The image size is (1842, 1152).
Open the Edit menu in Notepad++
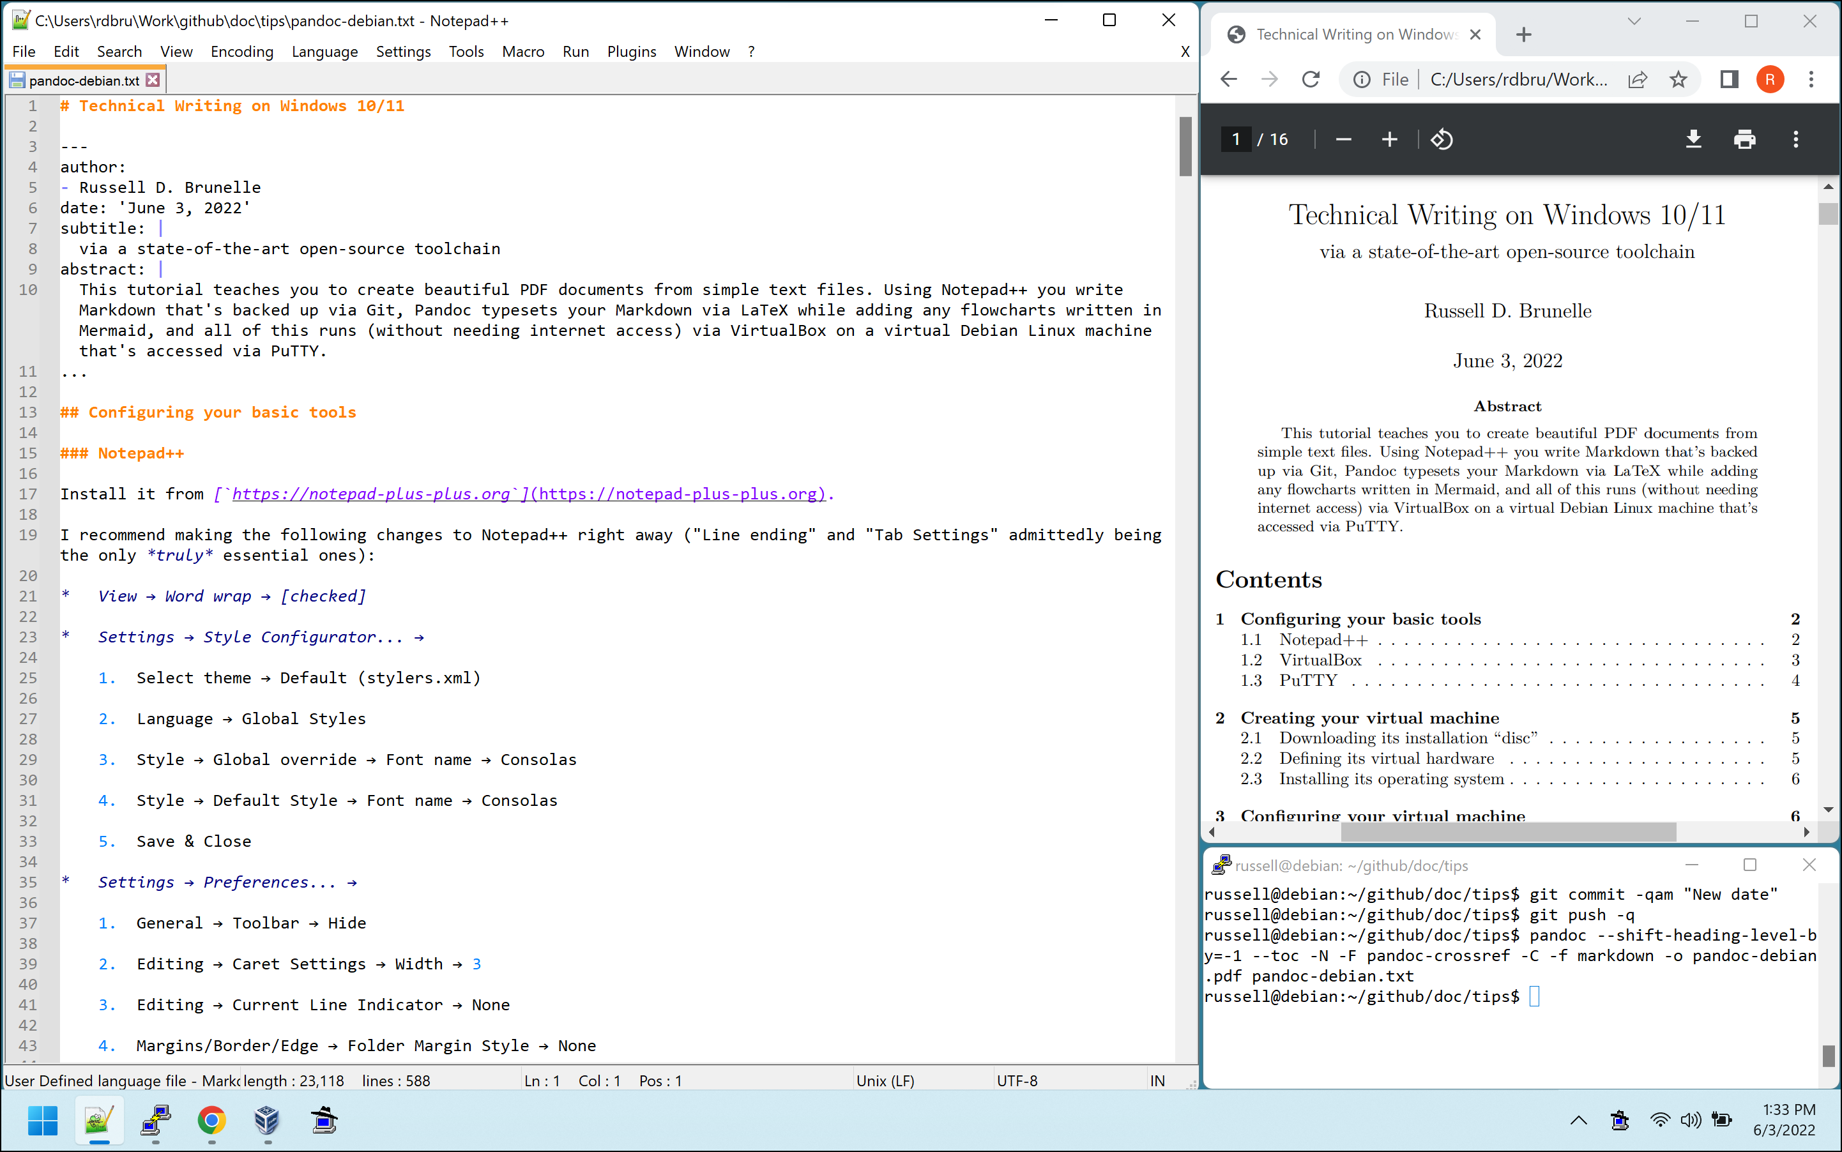pyautogui.click(x=66, y=51)
